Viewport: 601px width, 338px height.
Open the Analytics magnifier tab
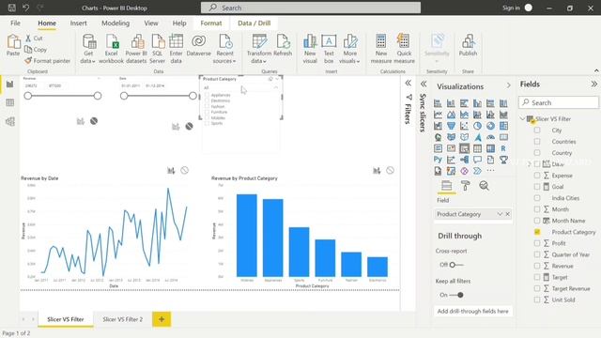click(485, 186)
